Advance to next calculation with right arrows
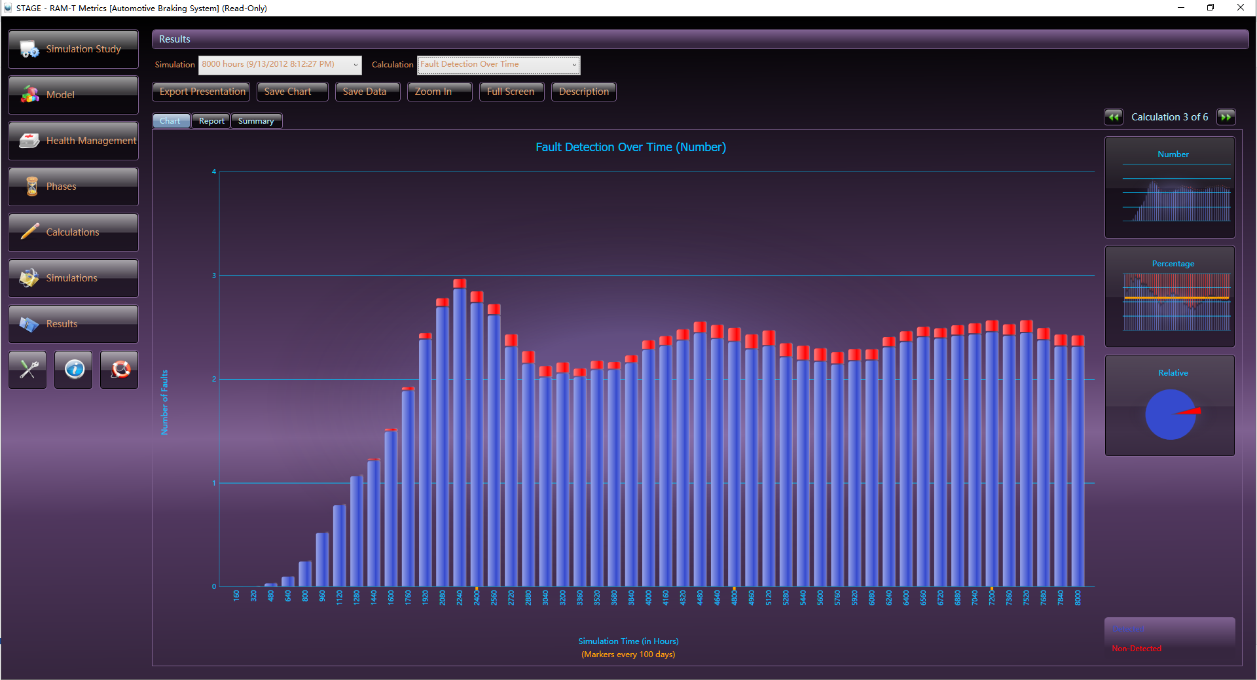This screenshot has width=1257, height=680. click(1226, 117)
